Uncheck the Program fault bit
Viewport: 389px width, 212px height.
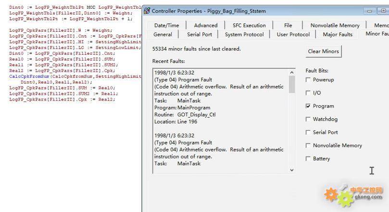pyautogui.click(x=308, y=106)
